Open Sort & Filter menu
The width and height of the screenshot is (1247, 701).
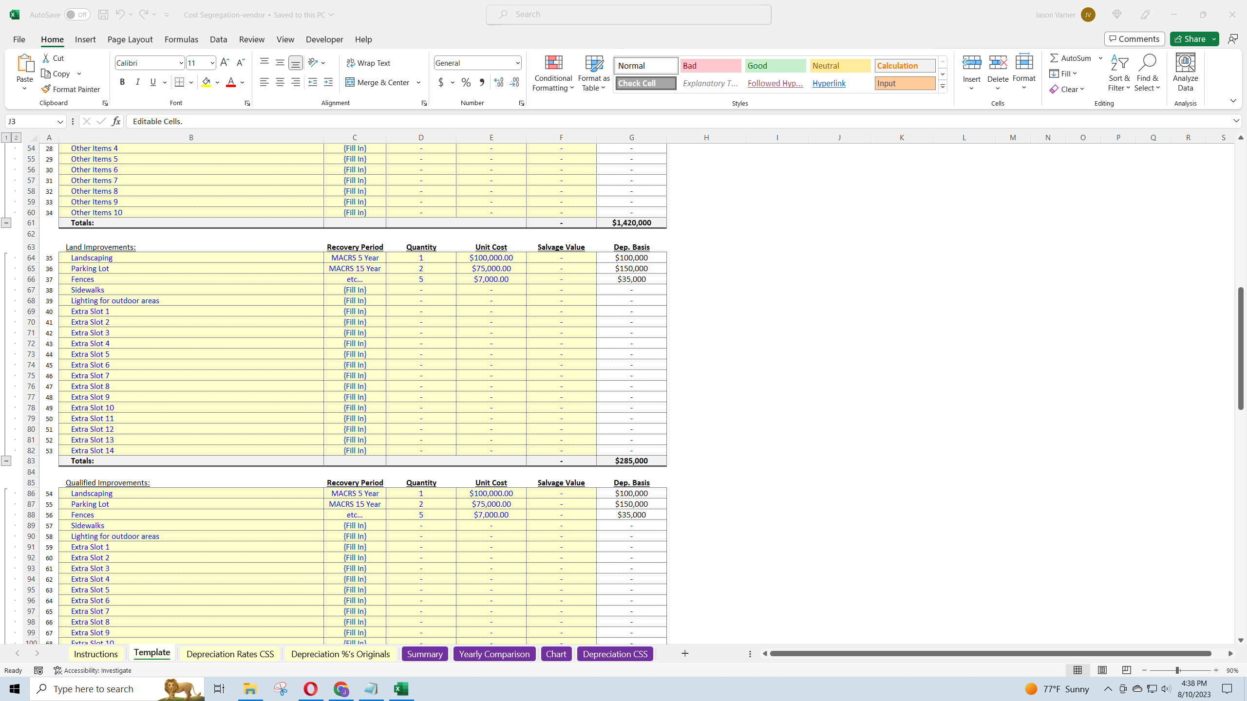1119,73
